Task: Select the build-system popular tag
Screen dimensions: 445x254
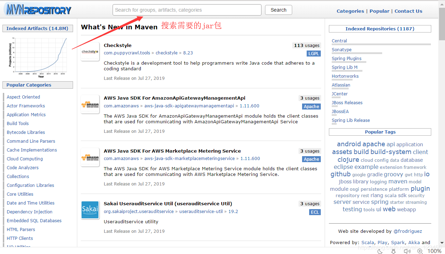Action: [391, 152]
